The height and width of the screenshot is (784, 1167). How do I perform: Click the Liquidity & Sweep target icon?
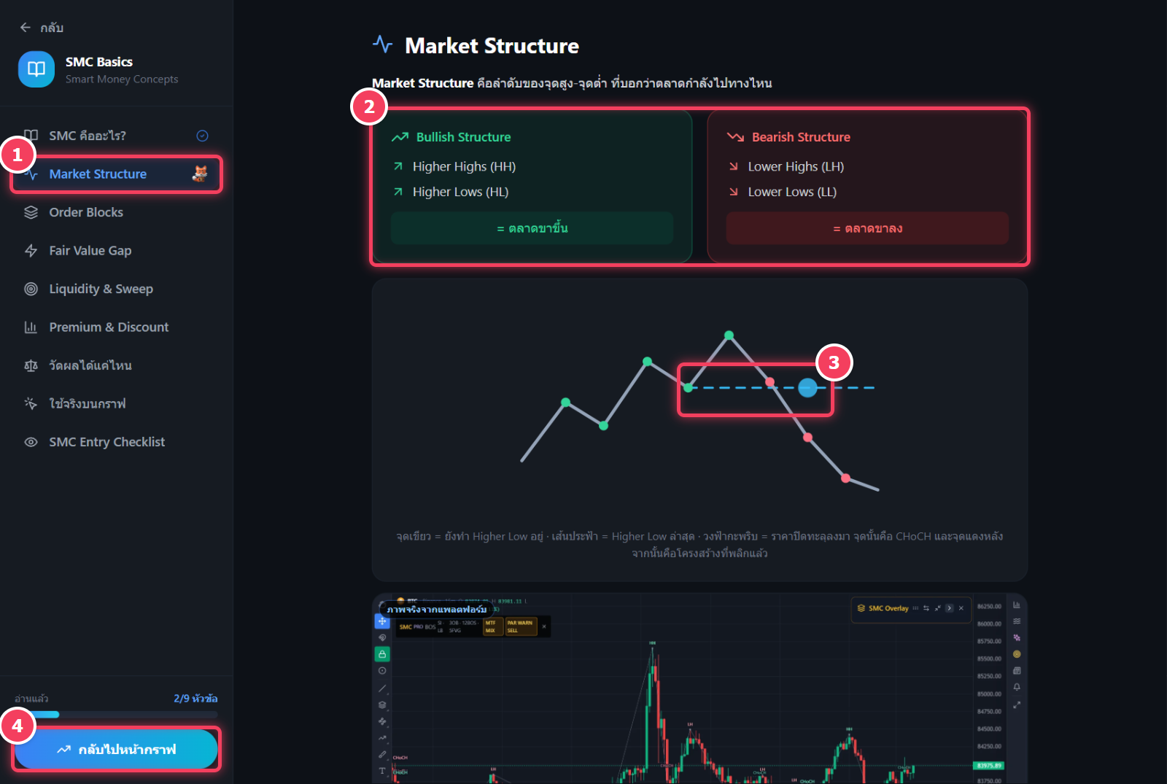coord(31,289)
